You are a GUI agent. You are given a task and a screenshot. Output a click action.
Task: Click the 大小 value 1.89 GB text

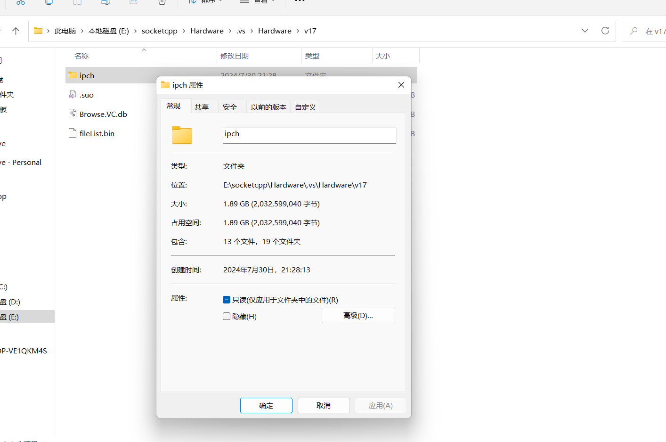(271, 204)
